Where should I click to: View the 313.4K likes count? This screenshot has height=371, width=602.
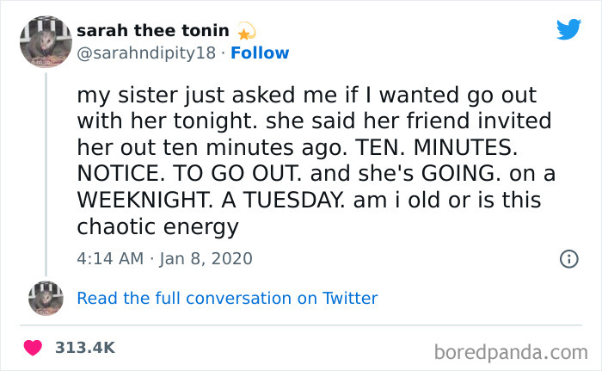[x=84, y=348]
